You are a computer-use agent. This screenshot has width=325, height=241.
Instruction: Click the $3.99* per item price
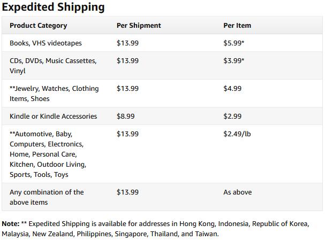pyautogui.click(x=233, y=60)
